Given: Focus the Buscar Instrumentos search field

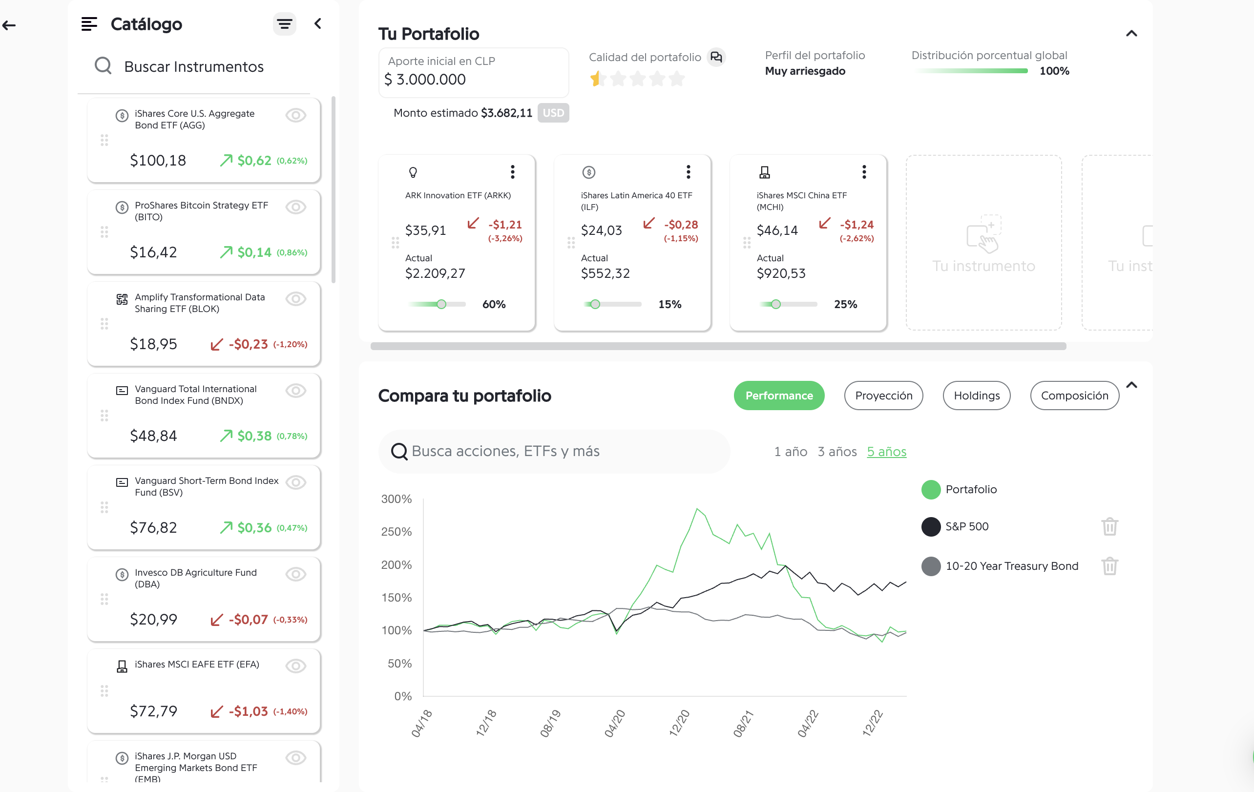Looking at the screenshot, I should pos(194,66).
